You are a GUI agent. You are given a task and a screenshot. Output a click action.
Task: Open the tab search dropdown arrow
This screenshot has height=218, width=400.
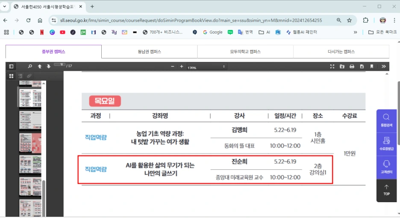click(4, 6)
